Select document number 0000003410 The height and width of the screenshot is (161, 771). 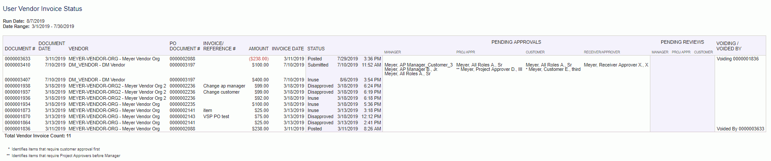click(17, 65)
